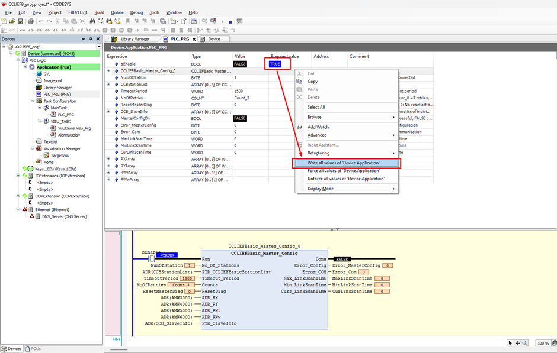This screenshot has height=353, width=557.
Task: Switch to the POUs bottom tab
Action: 33,349
